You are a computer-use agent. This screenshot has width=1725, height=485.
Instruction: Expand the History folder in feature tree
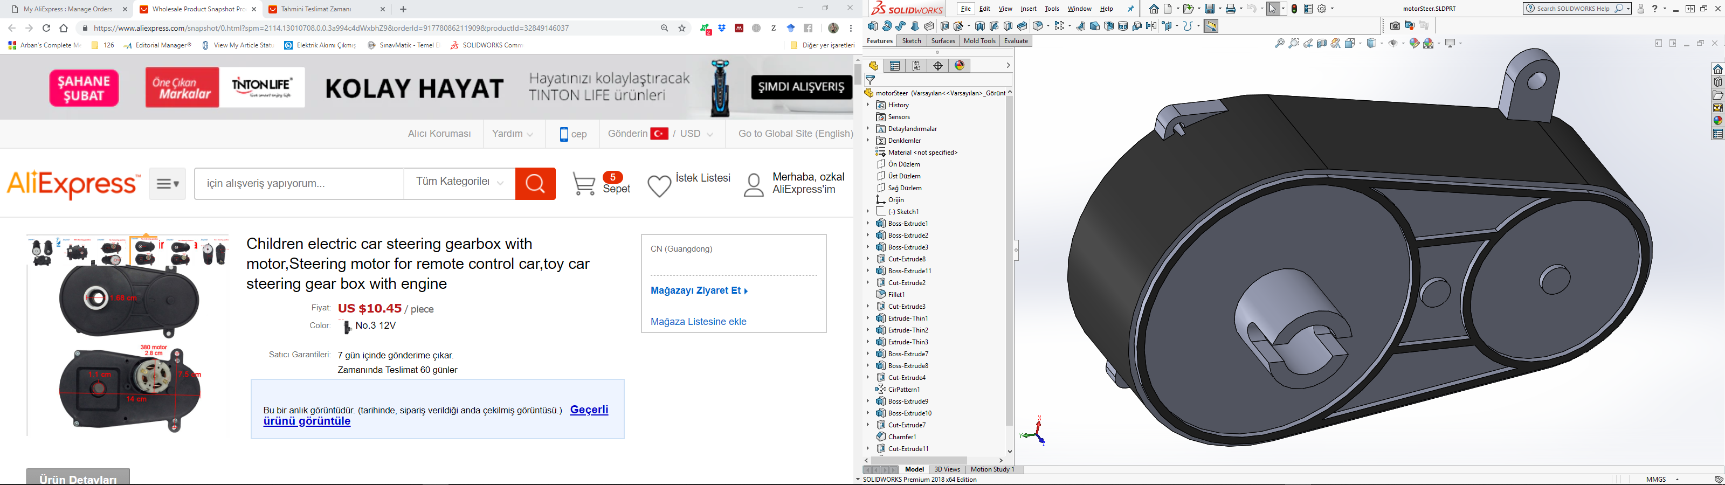[868, 105]
